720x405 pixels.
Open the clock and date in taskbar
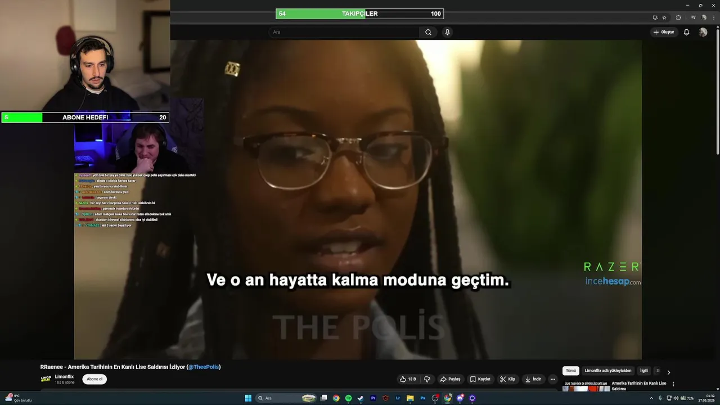[x=706, y=398]
